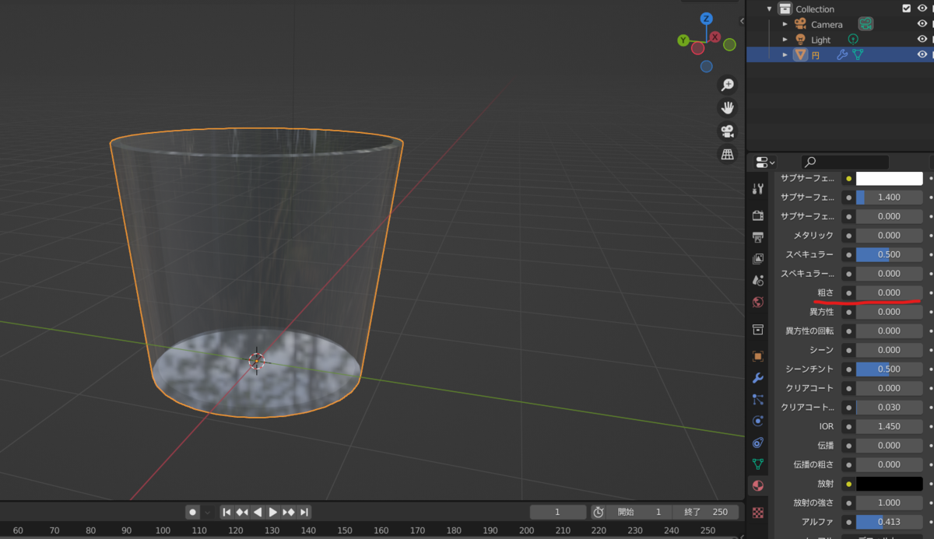Image resolution: width=934 pixels, height=539 pixels.
Task: Click the Z axis on navigation gizmo
Action: coord(706,19)
